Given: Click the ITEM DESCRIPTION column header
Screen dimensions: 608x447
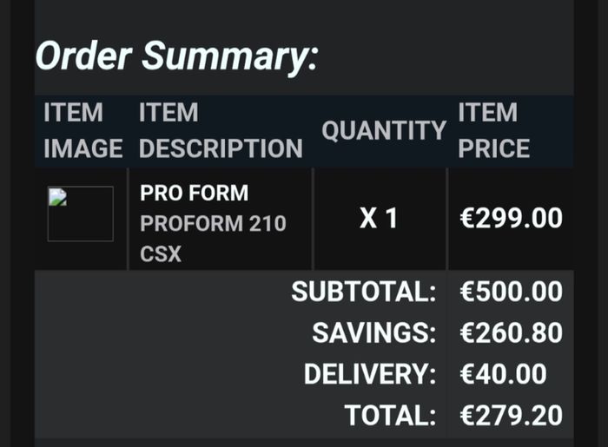Looking at the screenshot, I should click(x=221, y=130).
